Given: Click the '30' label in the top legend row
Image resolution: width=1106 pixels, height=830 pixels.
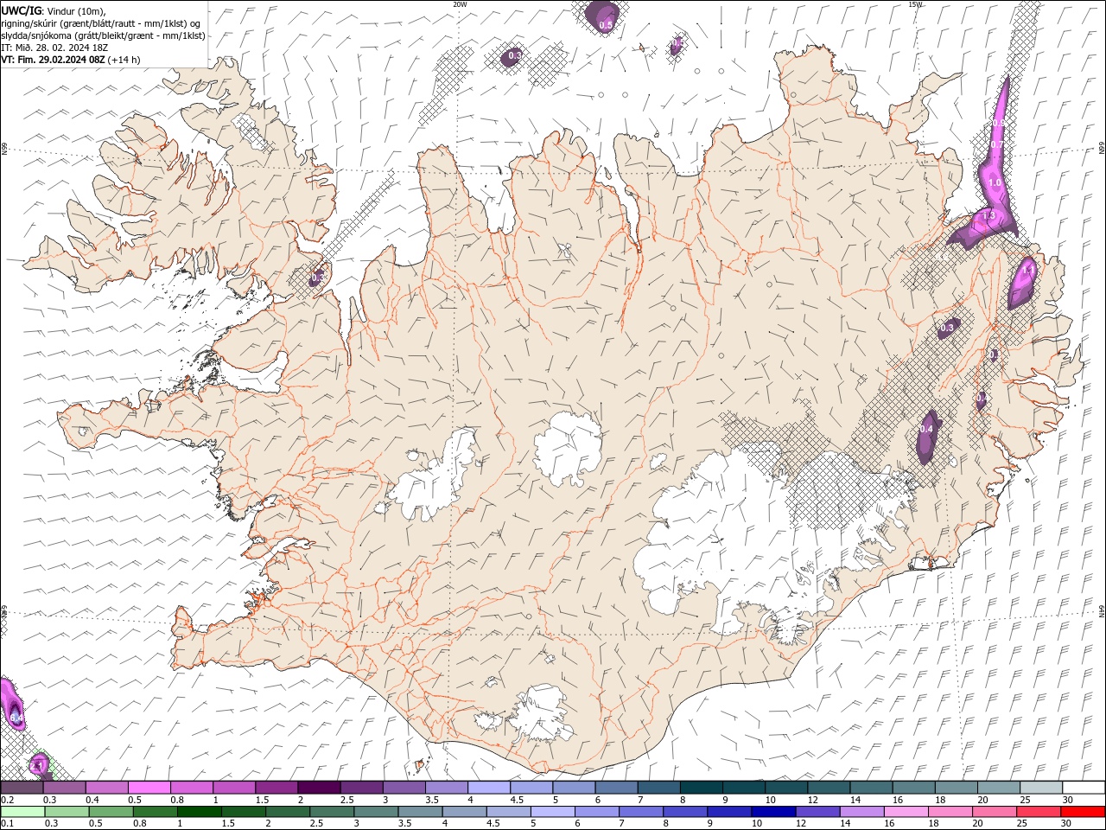Looking at the screenshot, I should click(x=1067, y=800).
